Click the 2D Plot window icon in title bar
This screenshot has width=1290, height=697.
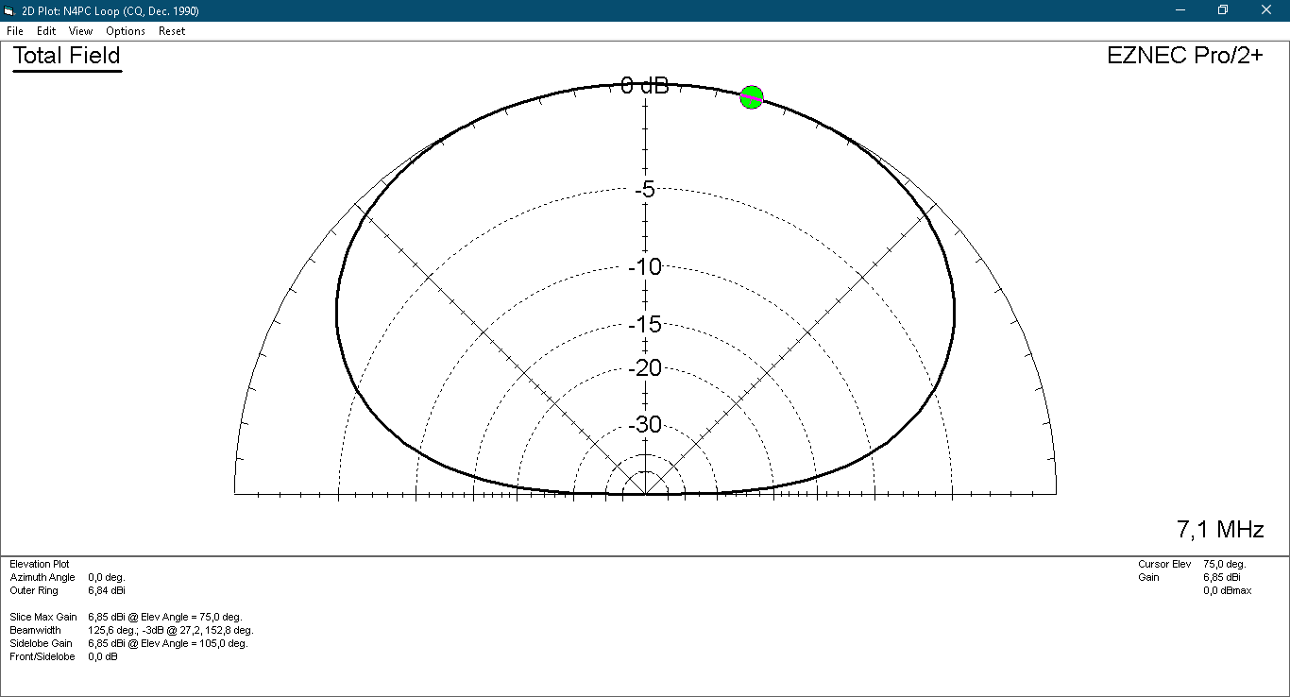(10, 10)
